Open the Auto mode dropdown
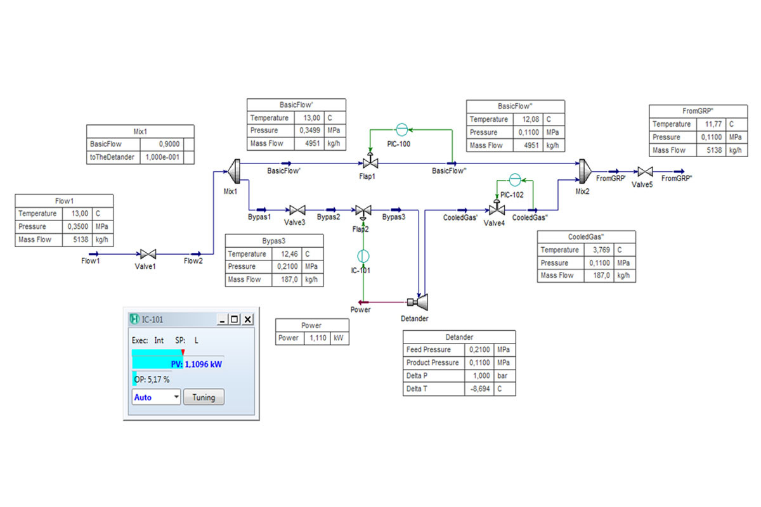 (x=156, y=397)
